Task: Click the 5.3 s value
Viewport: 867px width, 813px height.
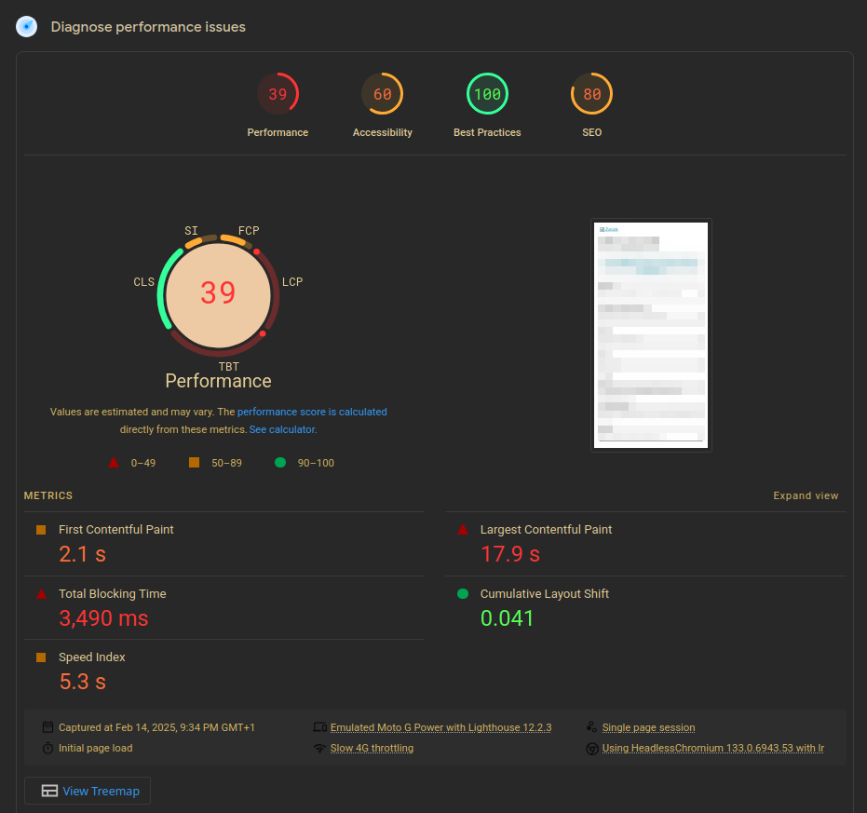Action: click(x=82, y=682)
